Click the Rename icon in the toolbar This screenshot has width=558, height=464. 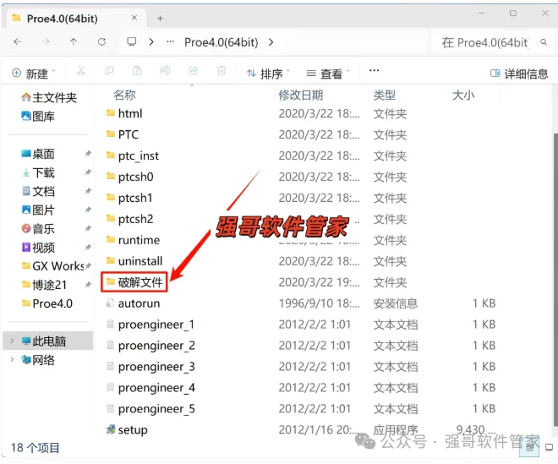(x=165, y=71)
